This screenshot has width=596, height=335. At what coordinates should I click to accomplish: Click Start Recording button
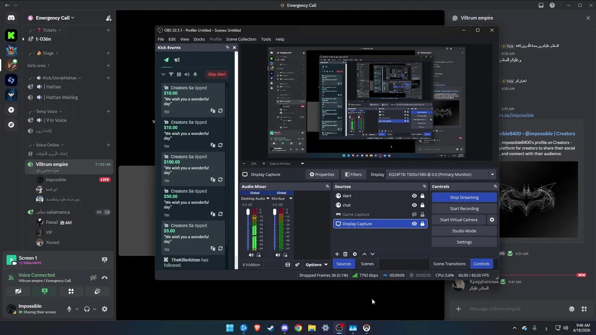coord(464,208)
